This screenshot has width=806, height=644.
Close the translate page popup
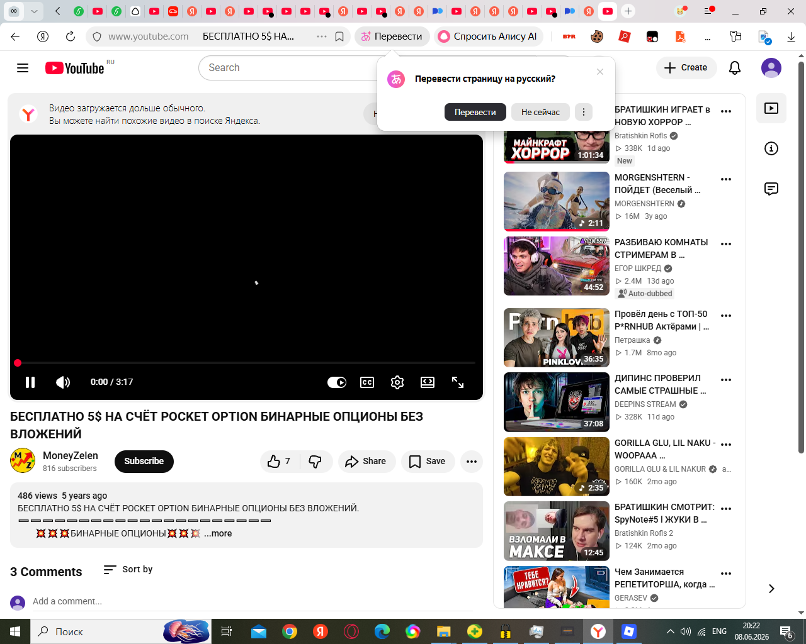click(600, 72)
